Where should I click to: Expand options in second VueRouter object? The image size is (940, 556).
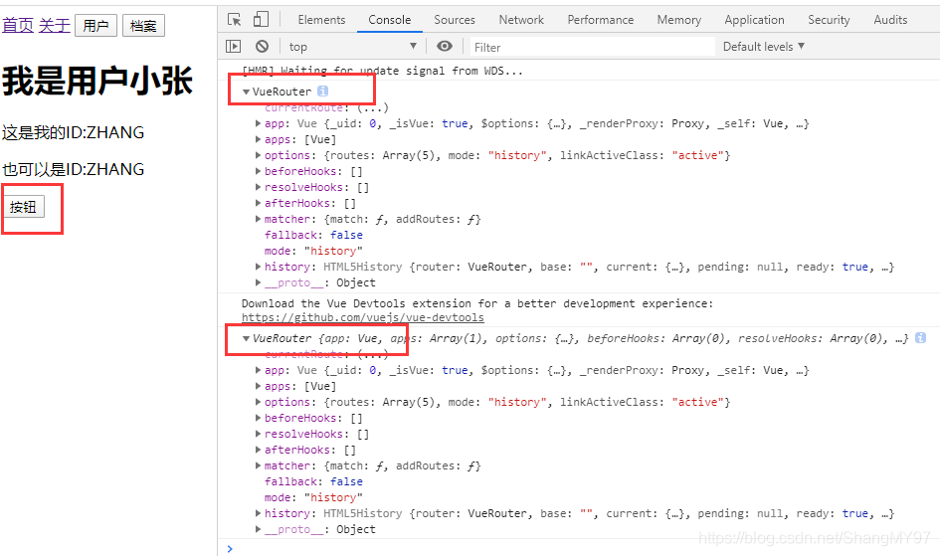coord(258,402)
